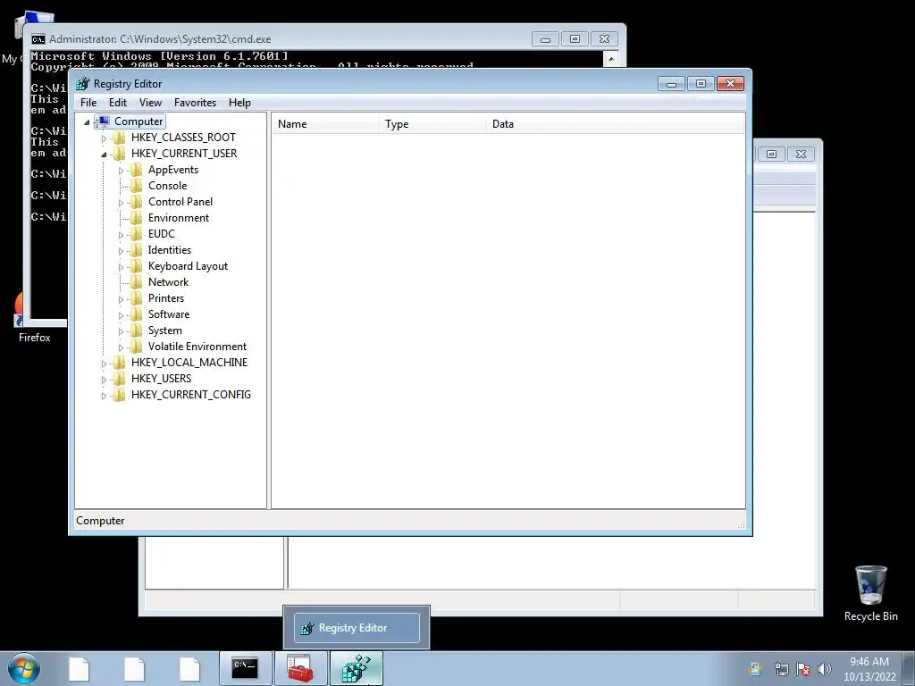Screen dimensions: 915x686
Task: Click the System folder icon
Action: [x=136, y=330]
